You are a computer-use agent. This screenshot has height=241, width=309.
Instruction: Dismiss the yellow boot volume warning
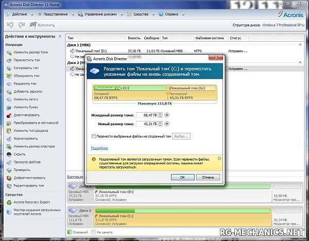(219, 159)
